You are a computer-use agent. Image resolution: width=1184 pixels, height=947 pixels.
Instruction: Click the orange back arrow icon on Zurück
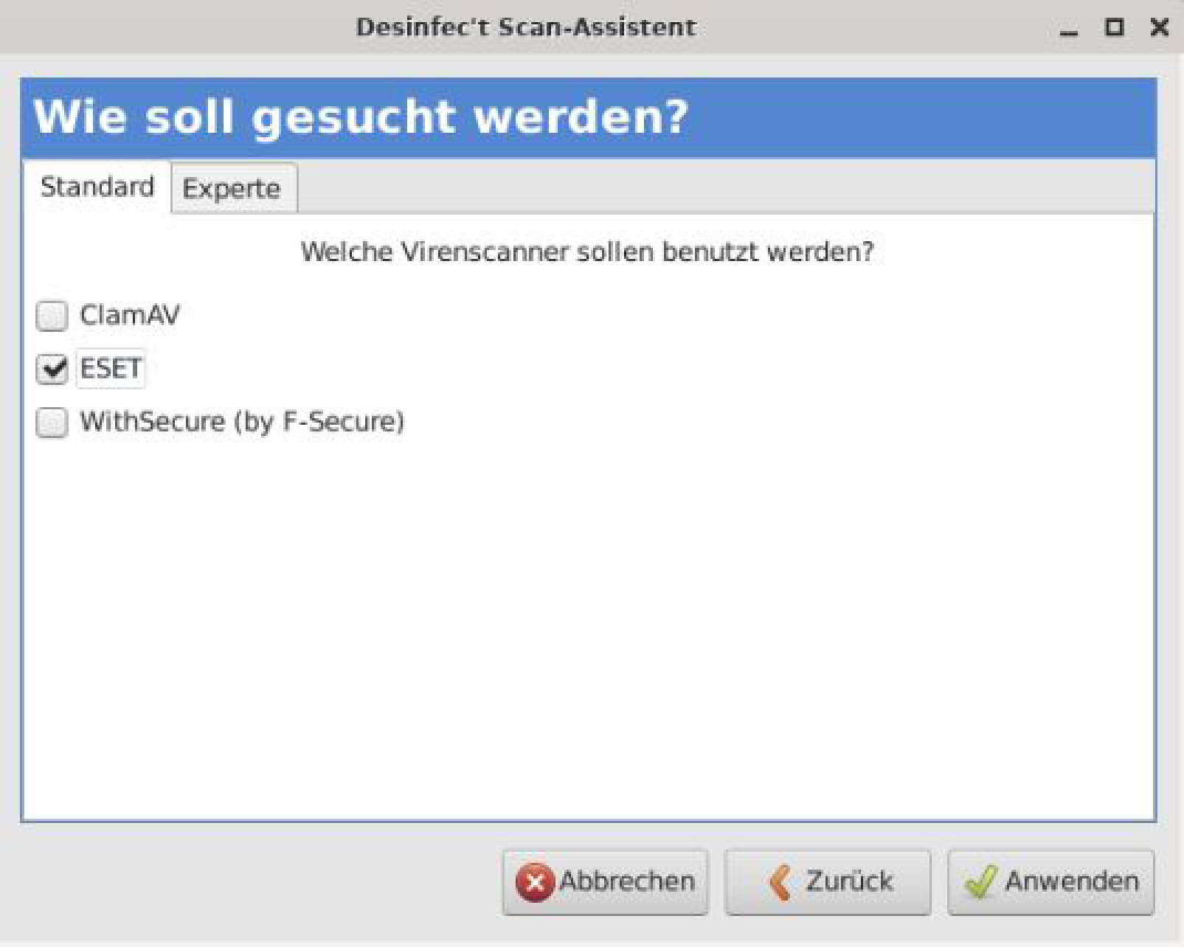(780, 882)
